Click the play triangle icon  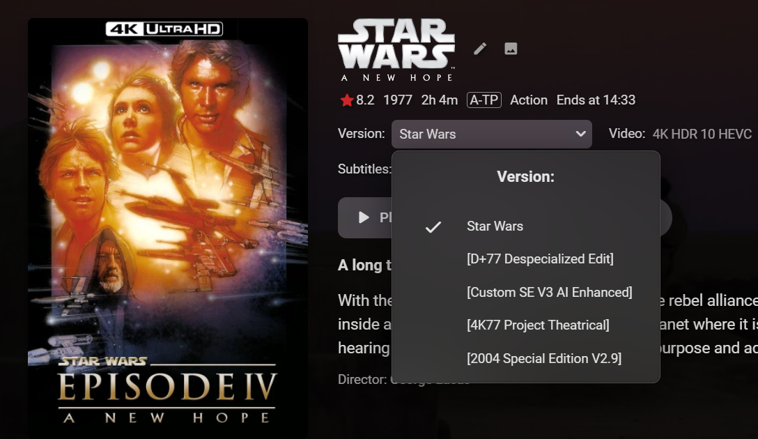364,217
